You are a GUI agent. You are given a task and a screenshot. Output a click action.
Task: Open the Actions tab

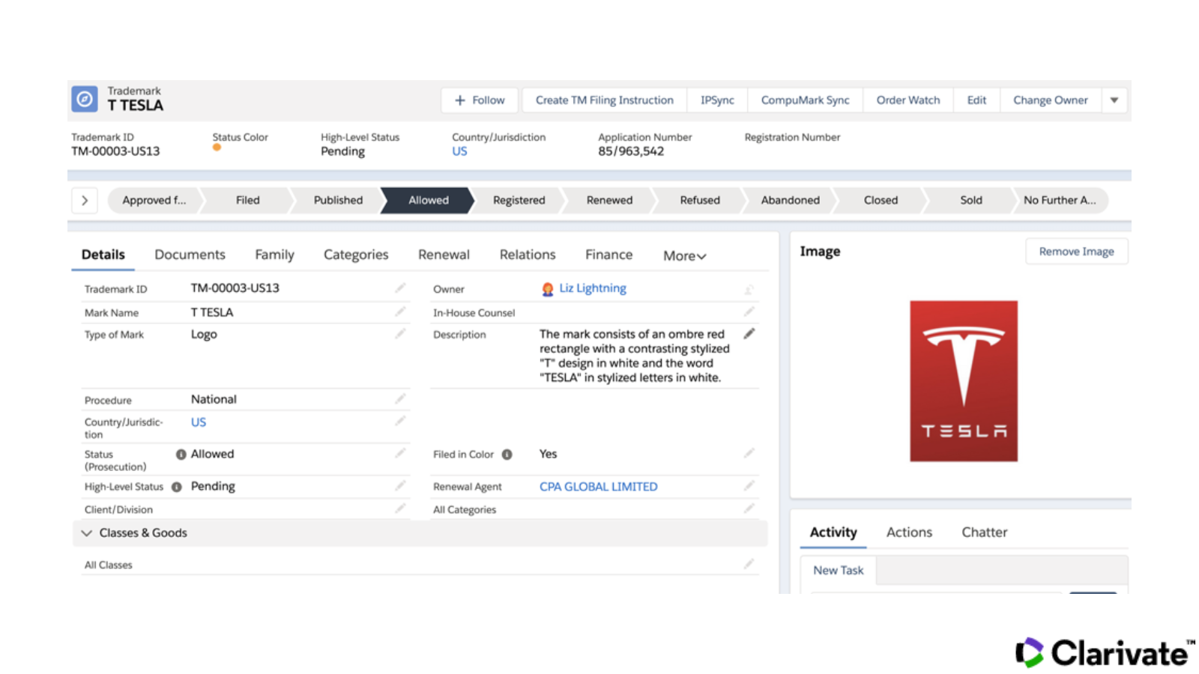pos(909,532)
